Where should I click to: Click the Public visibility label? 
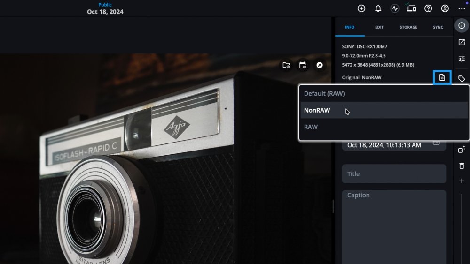click(x=105, y=5)
